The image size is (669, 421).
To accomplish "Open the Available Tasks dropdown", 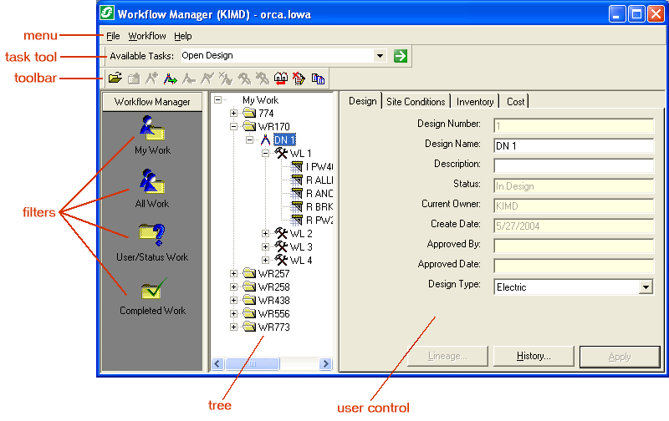I will (380, 56).
